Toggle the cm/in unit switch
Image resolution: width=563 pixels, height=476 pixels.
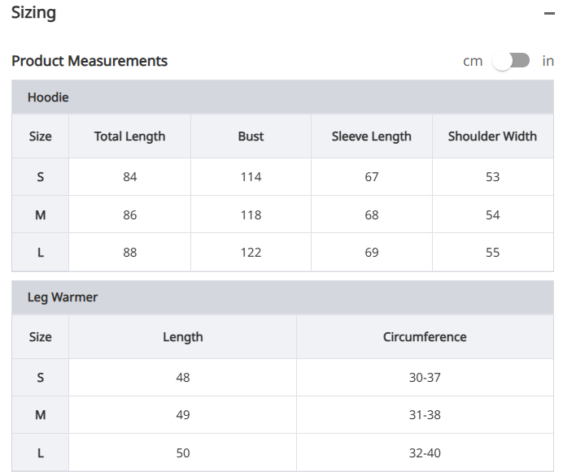511,61
